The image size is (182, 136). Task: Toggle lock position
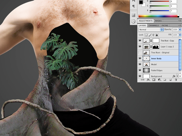tap(153, 35)
